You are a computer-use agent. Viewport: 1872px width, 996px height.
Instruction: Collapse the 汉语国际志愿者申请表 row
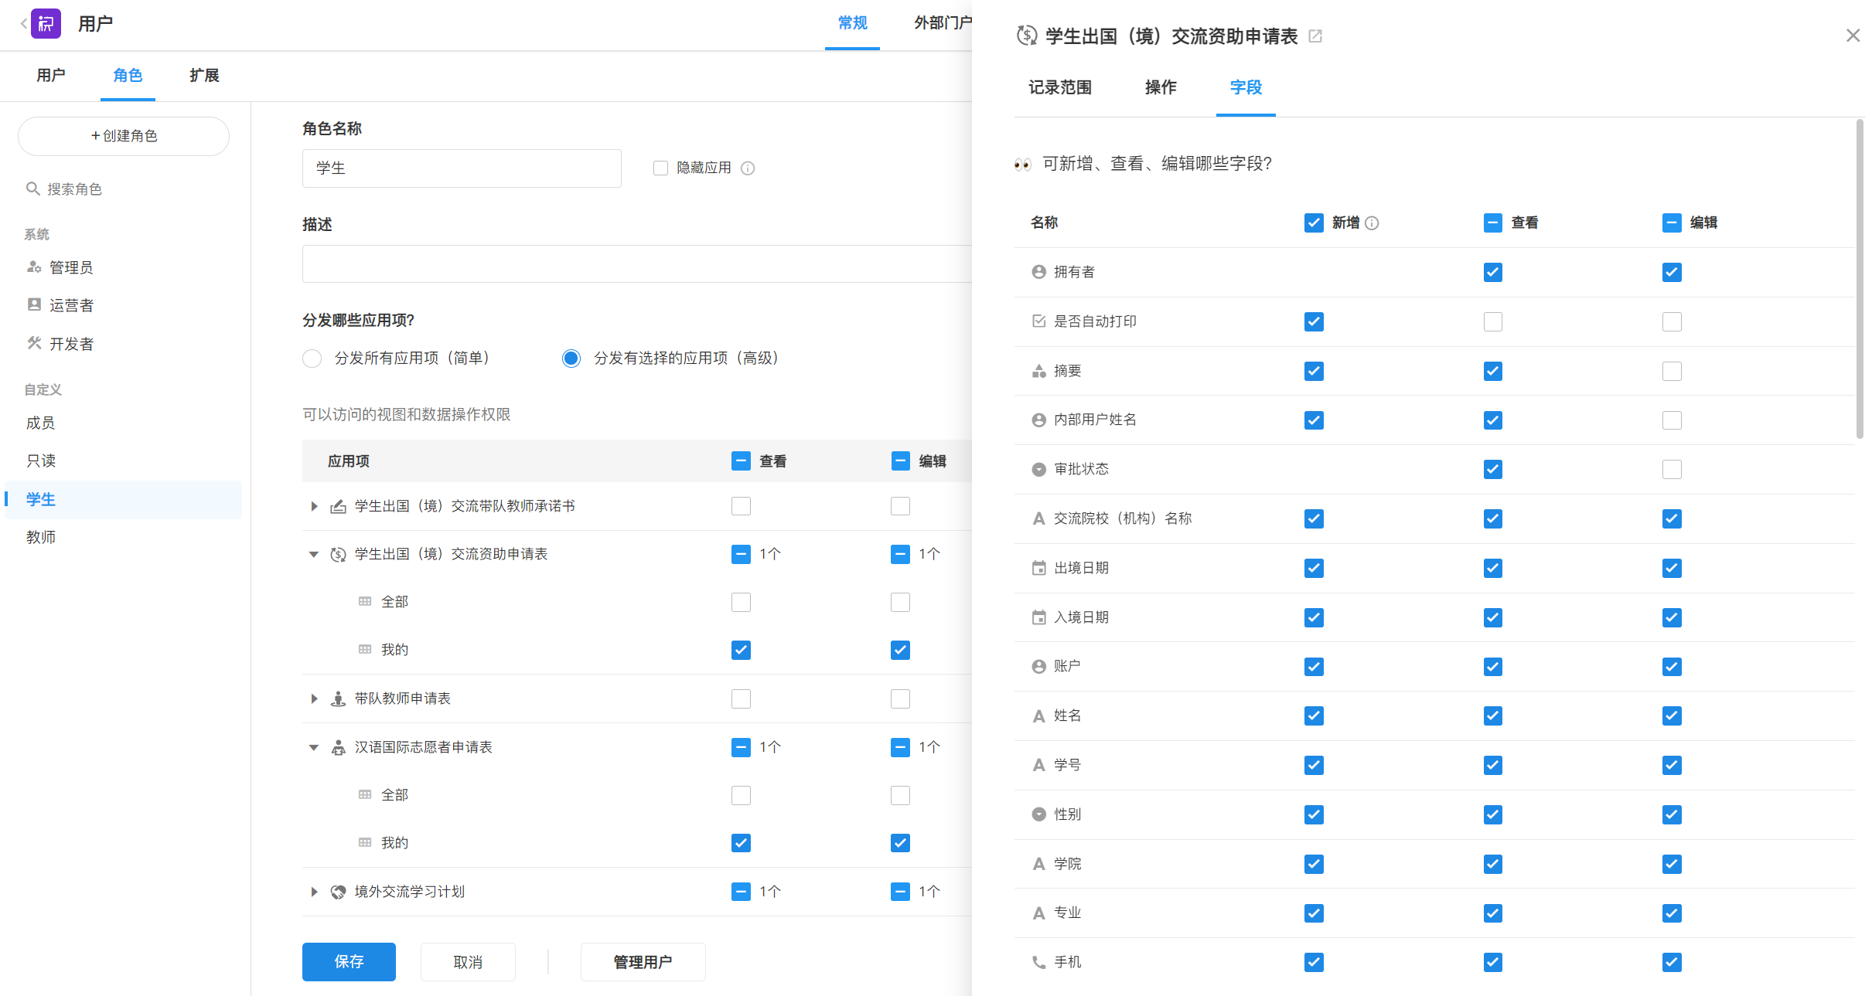[x=314, y=747]
